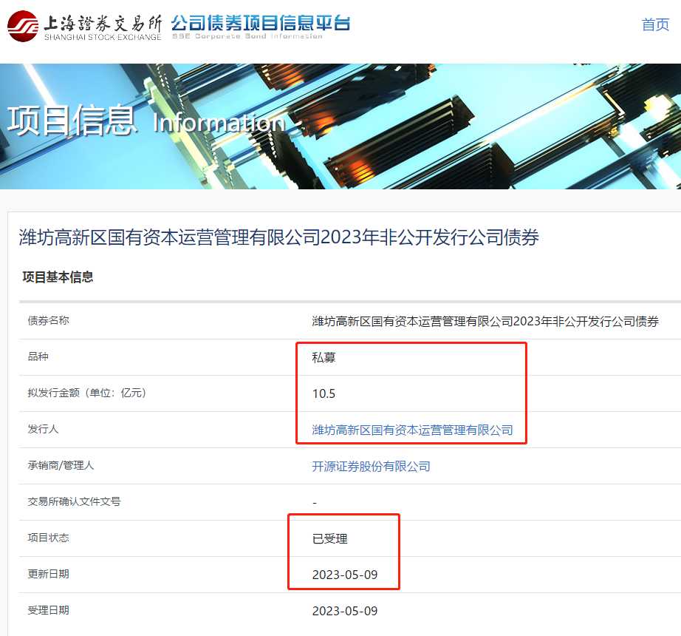Select the 项目基本信息 section header
This screenshot has height=636, width=681.
click(x=58, y=277)
